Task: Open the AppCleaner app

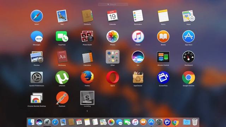Action: (138, 77)
